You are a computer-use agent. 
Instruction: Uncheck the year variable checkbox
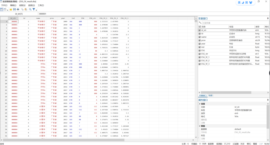coord(199,44)
